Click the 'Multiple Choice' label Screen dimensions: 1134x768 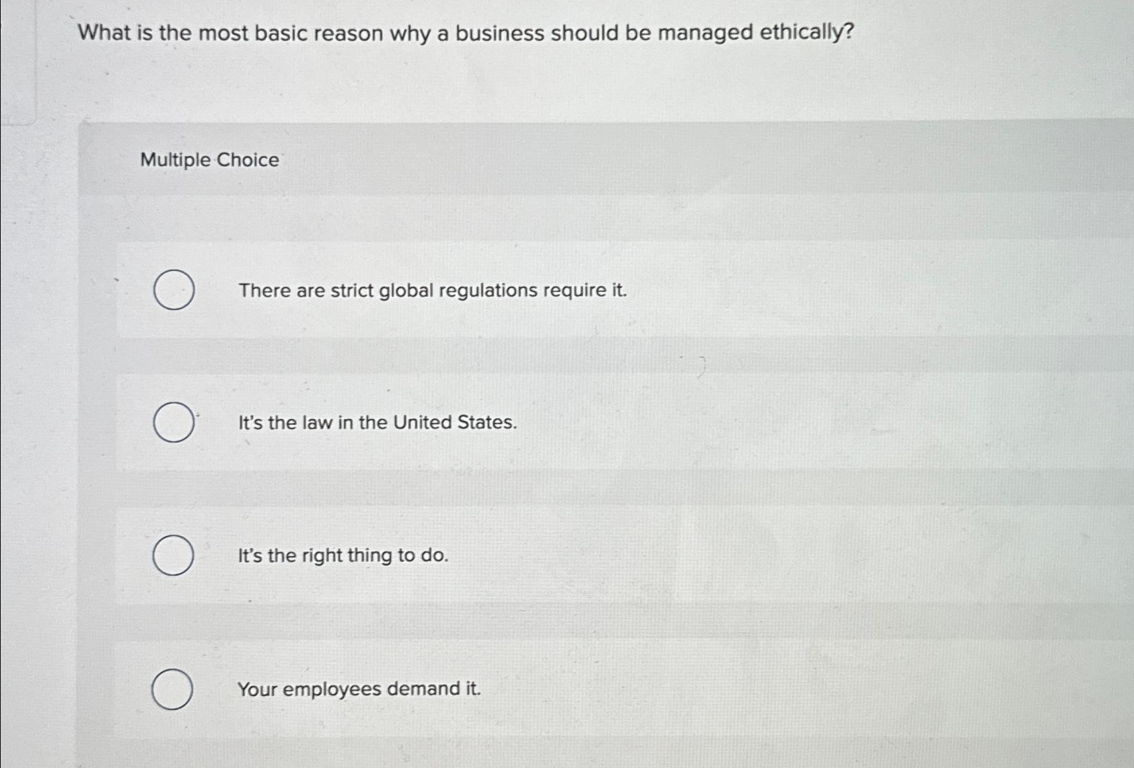(x=210, y=159)
